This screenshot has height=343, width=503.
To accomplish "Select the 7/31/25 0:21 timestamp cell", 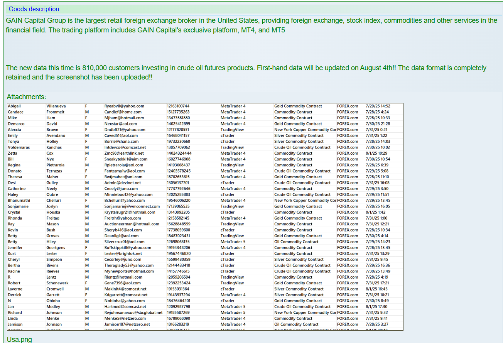I will [376, 130].
